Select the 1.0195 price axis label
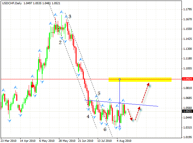Screen dimensions: 193x143 click(x=188, y=137)
